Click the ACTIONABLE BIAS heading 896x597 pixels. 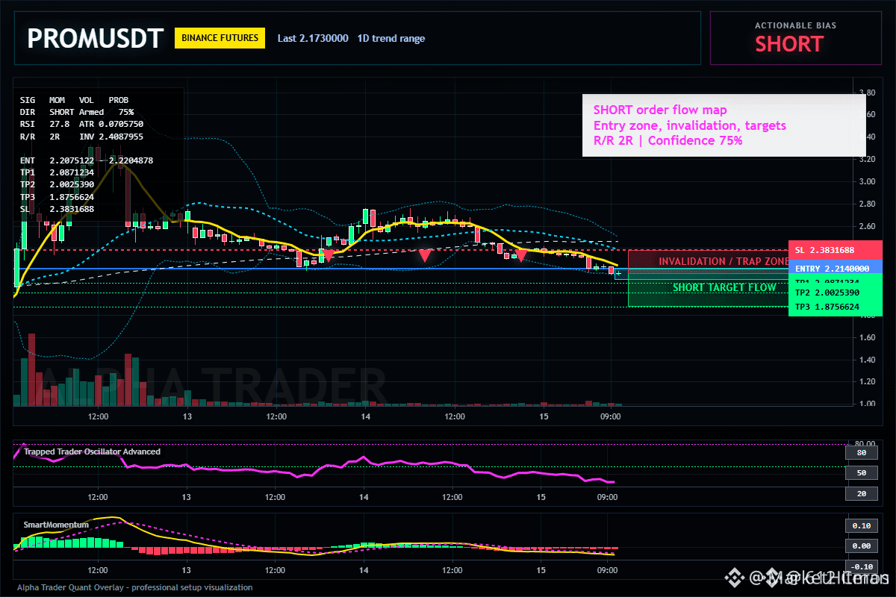click(x=795, y=25)
